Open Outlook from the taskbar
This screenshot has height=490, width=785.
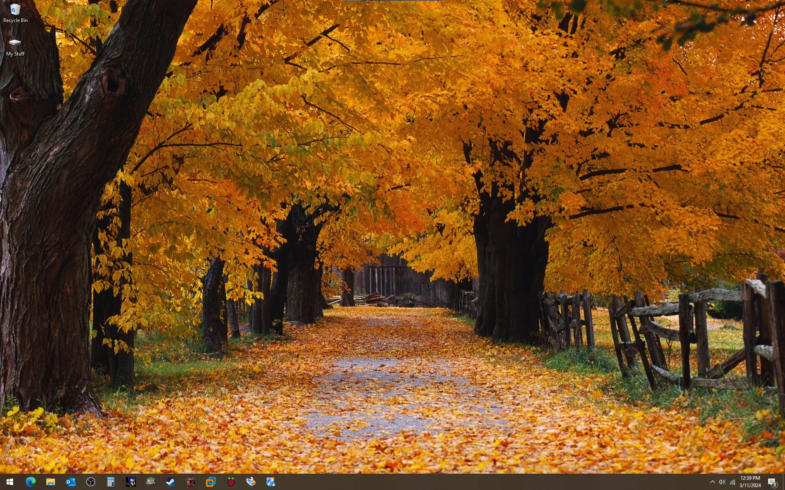70,482
